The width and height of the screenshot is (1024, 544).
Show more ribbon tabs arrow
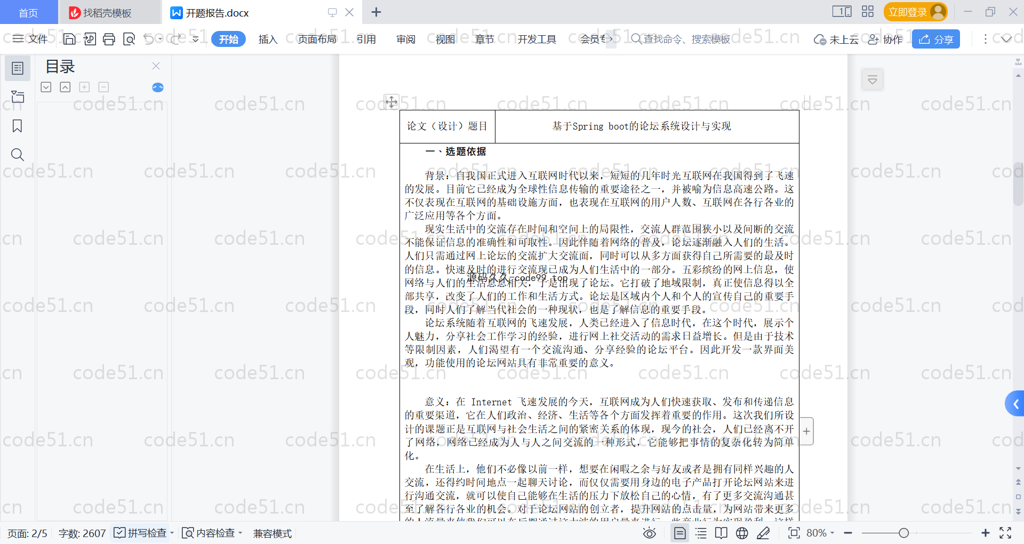611,39
